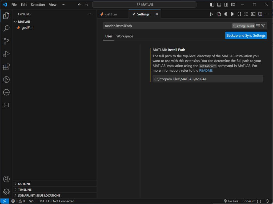
Task: Open the Source Control view
Action: [6, 41]
